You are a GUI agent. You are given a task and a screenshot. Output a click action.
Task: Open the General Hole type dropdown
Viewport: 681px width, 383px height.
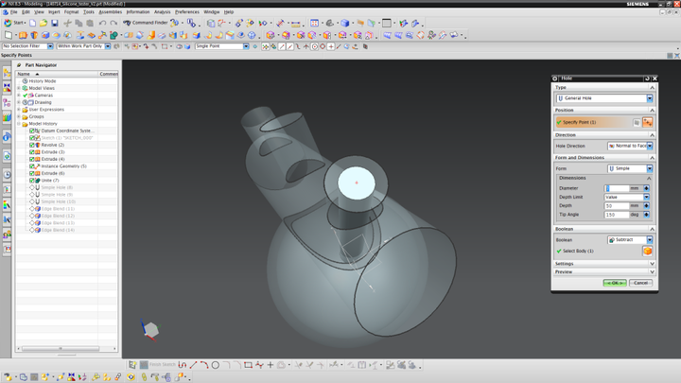[x=604, y=98]
